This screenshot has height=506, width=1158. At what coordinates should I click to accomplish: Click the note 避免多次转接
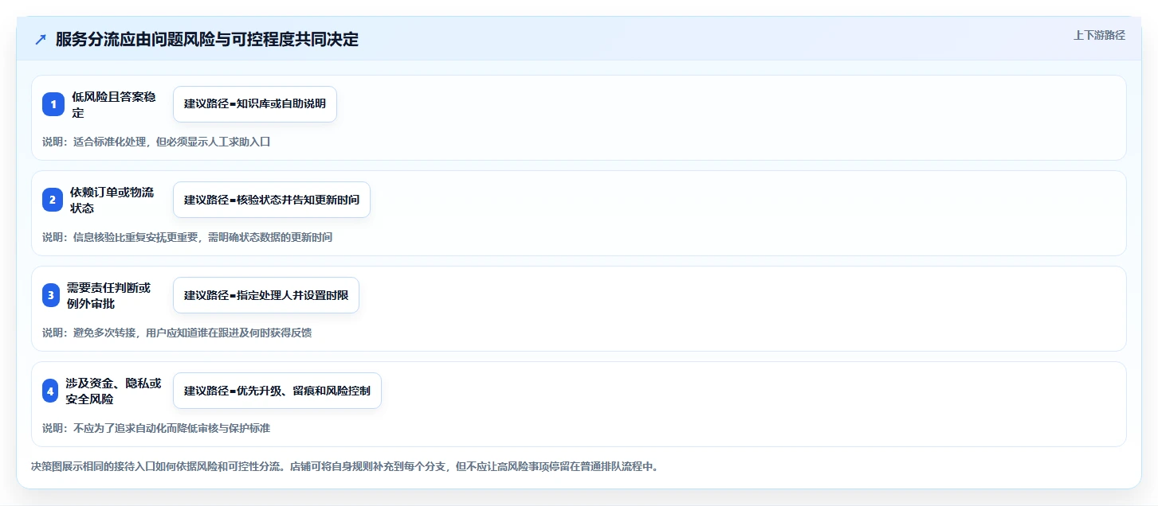coord(177,333)
